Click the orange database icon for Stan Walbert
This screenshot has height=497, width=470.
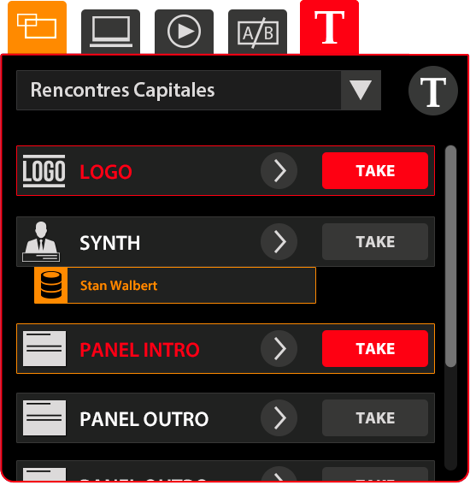tap(51, 285)
